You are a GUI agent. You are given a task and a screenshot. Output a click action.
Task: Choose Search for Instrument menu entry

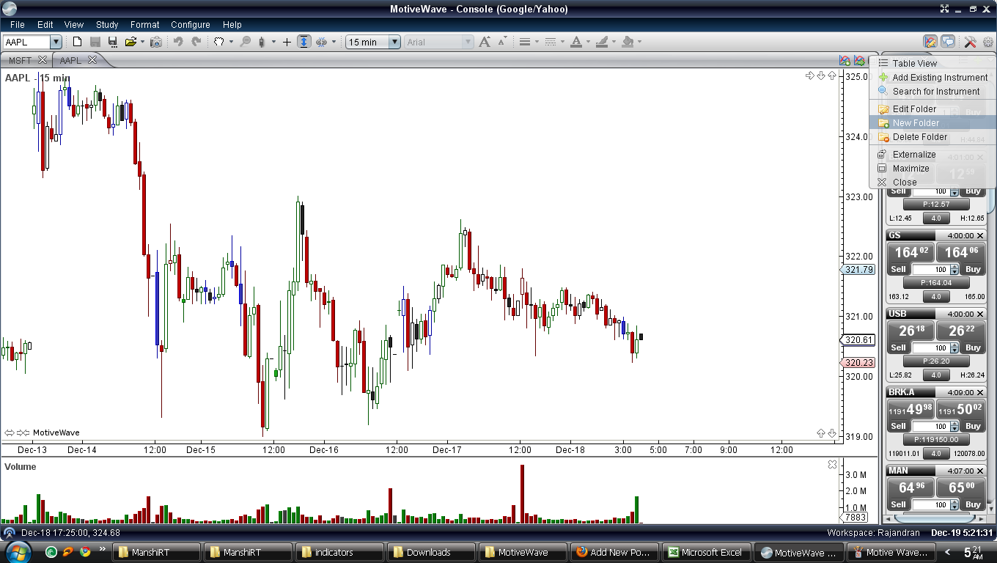point(932,91)
